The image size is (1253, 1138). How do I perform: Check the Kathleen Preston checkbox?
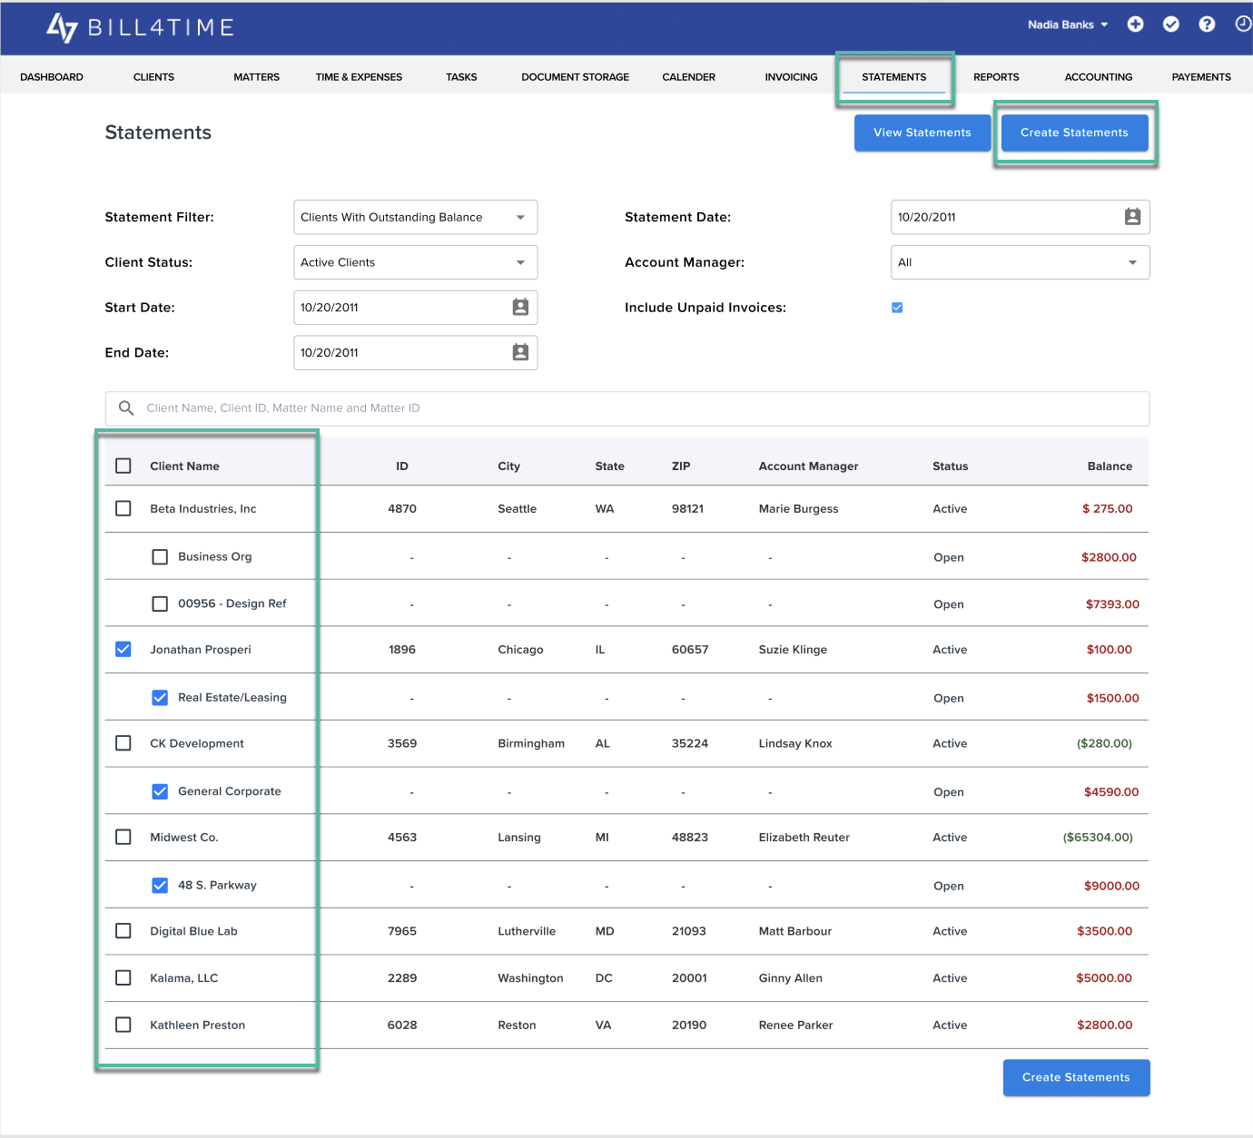[123, 1025]
